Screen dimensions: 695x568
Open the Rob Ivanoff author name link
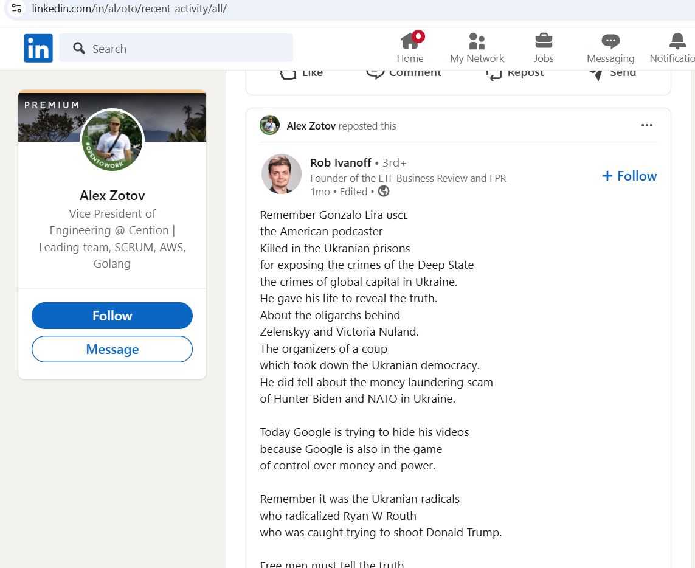click(x=341, y=163)
